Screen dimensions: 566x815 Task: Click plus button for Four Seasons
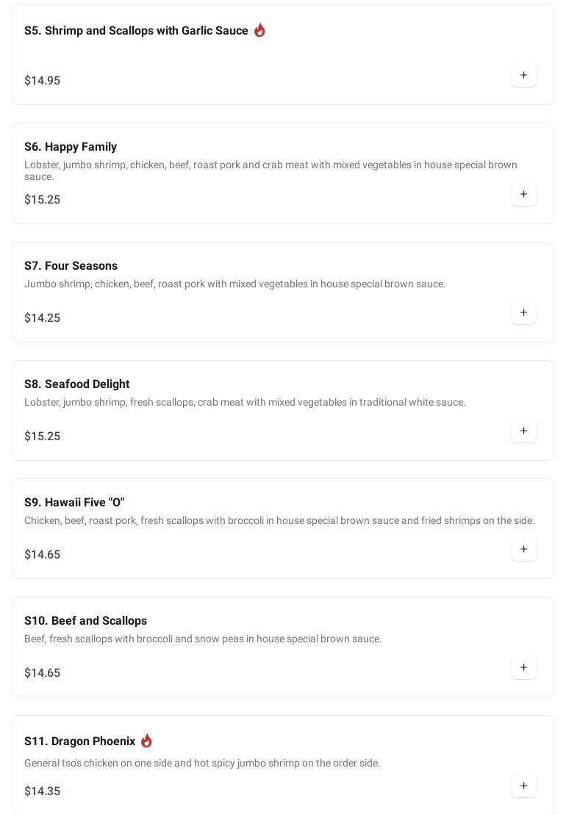tap(523, 312)
